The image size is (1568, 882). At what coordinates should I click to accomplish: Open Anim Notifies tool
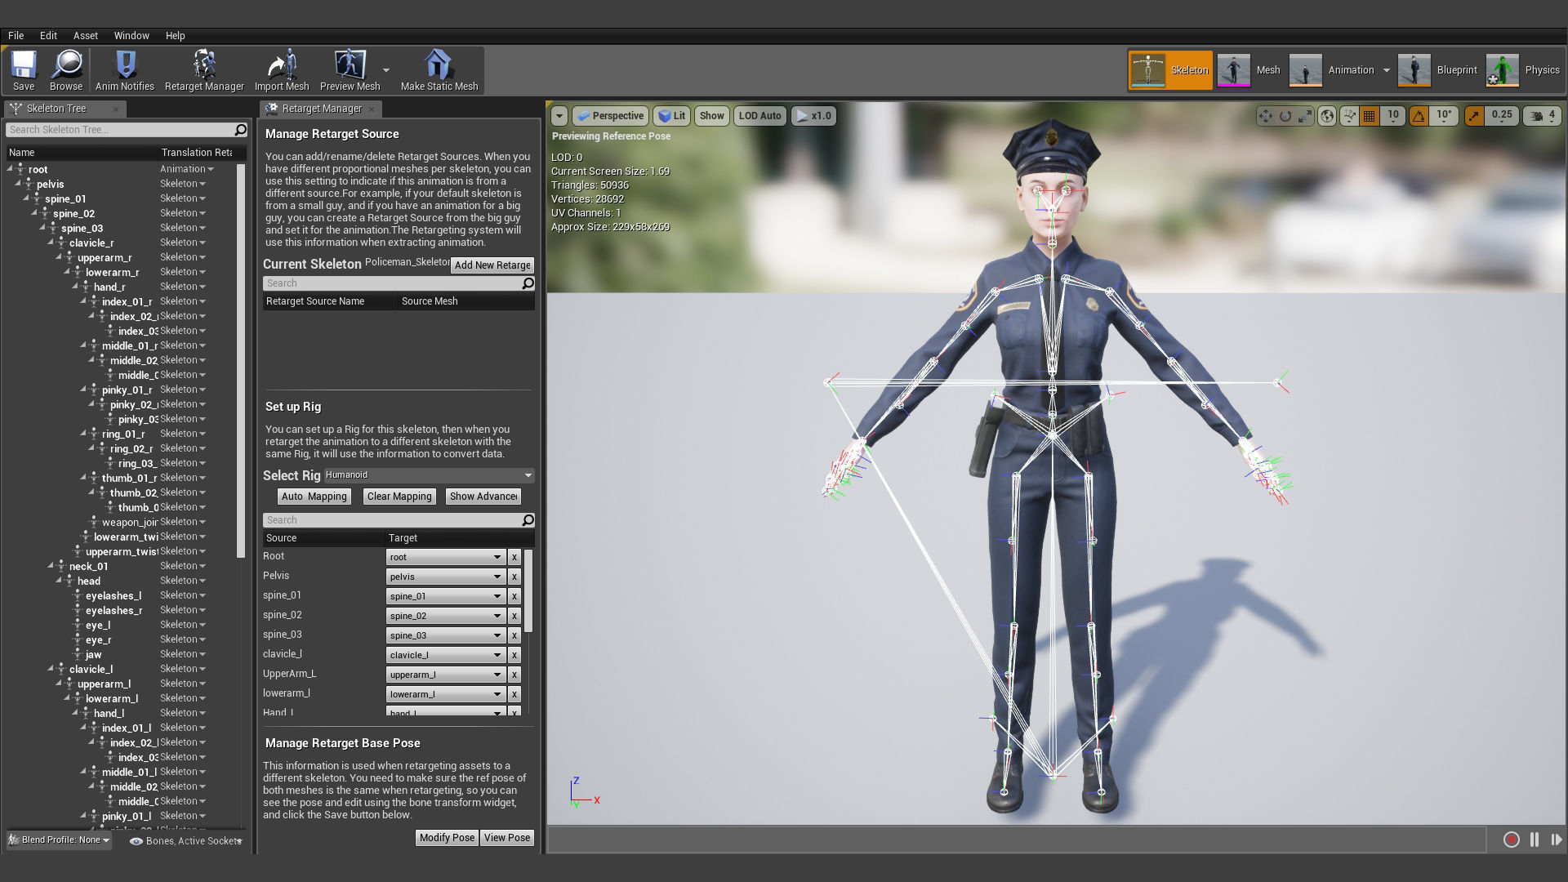(x=125, y=70)
